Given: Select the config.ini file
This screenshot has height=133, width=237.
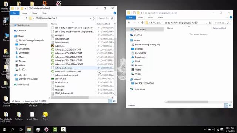Looking at the screenshot, I should point(59,35).
